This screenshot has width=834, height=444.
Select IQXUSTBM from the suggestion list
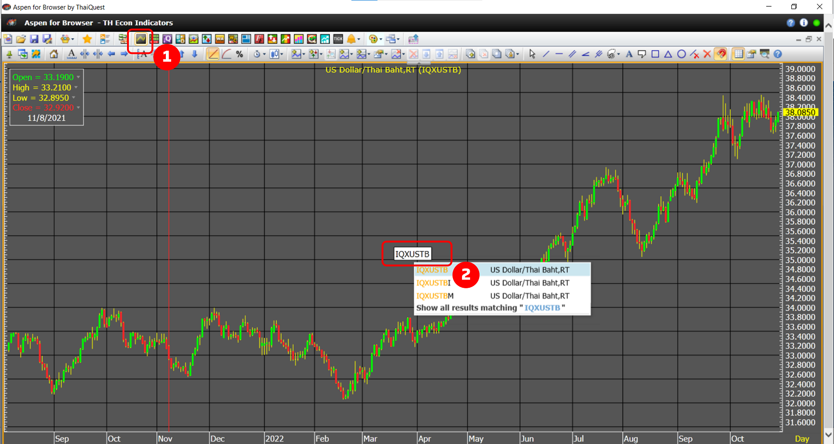(x=435, y=296)
